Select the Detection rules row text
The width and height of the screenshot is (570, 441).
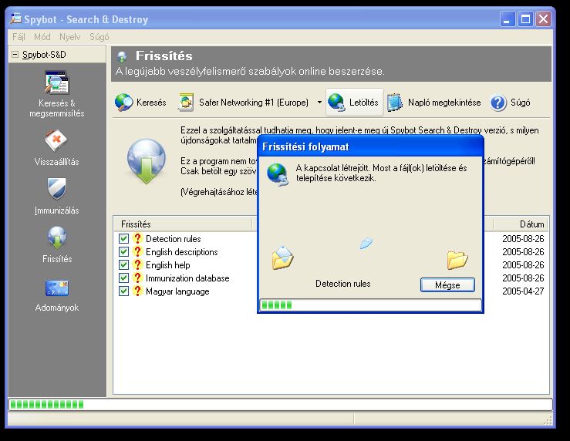click(174, 239)
